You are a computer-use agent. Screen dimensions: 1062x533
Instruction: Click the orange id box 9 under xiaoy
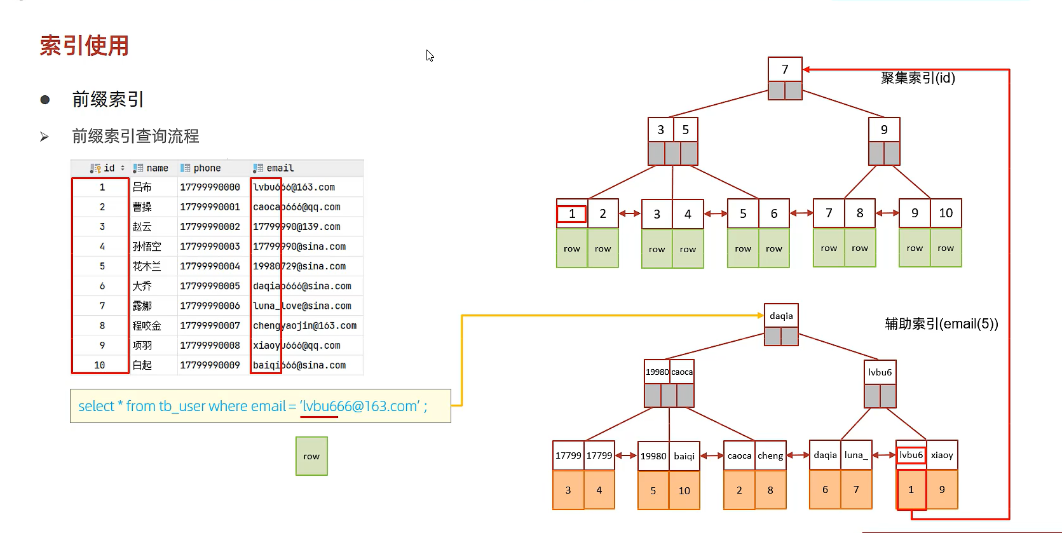pos(942,489)
